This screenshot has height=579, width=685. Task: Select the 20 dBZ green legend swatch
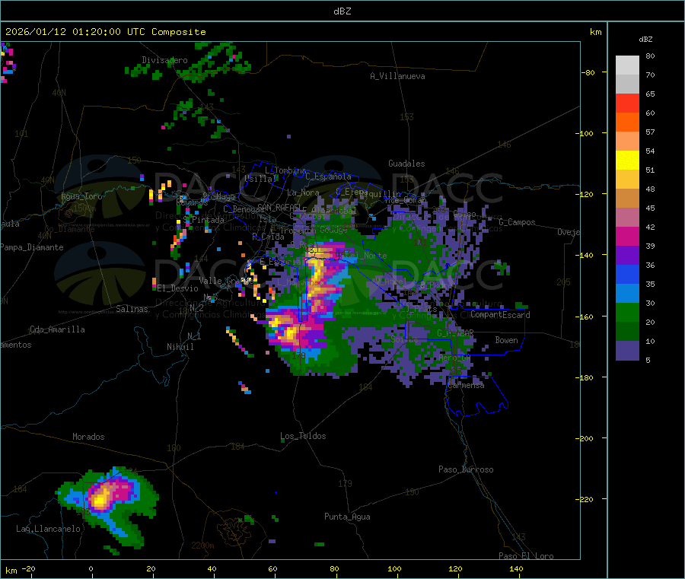point(627,312)
